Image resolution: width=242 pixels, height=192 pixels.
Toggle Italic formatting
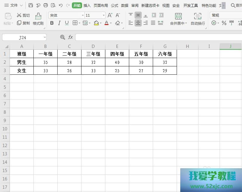[x=59, y=23]
